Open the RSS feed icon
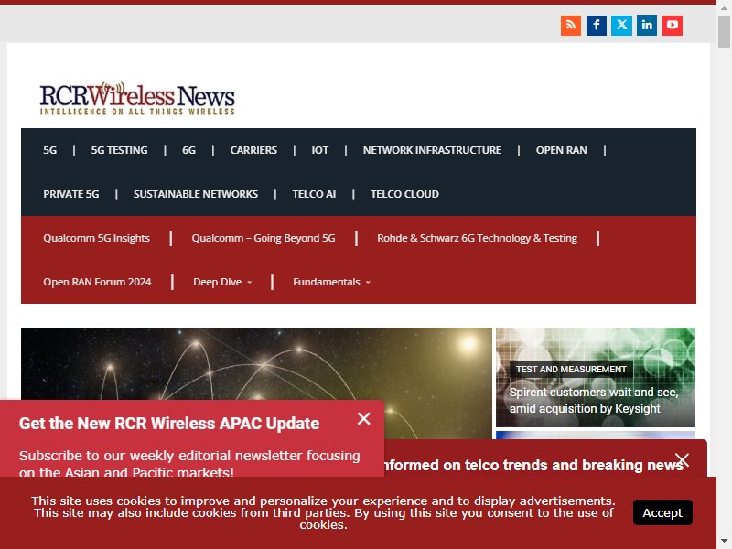This screenshot has width=732, height=549. 570,26
